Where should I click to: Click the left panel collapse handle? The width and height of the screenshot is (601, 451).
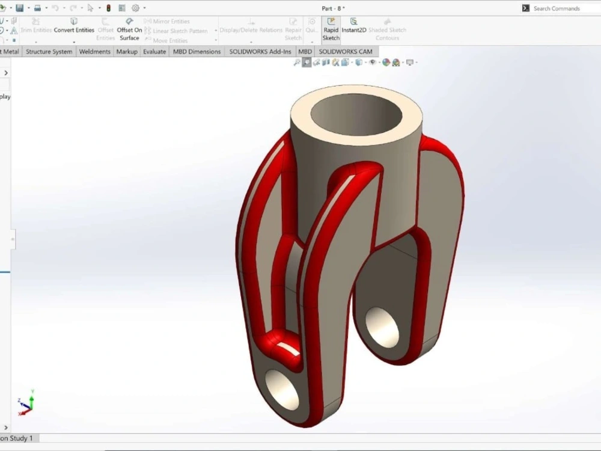point(13,239)
